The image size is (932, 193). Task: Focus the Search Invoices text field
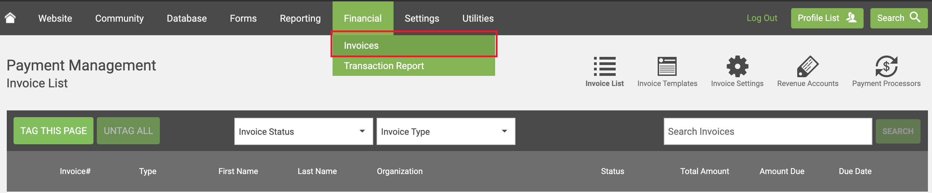(x=767, y=132)
